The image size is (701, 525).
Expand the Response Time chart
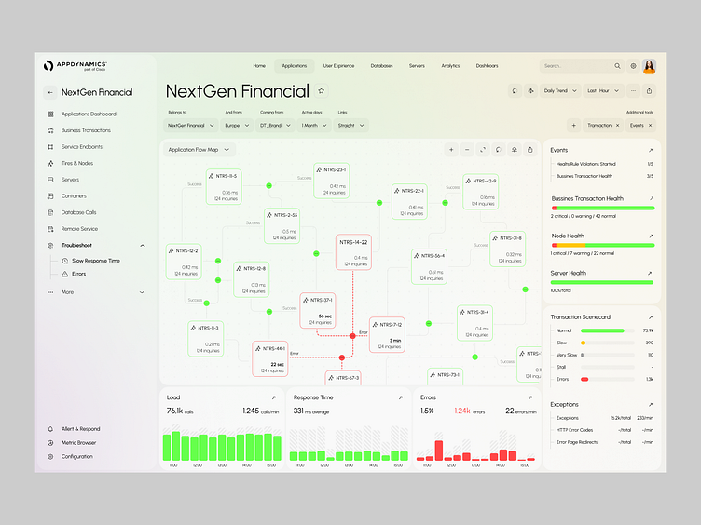401,397
